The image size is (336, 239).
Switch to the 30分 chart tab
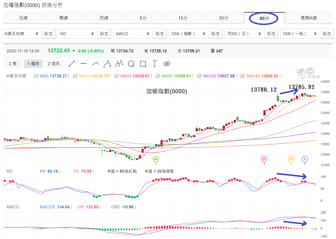[x=224, y=18]
